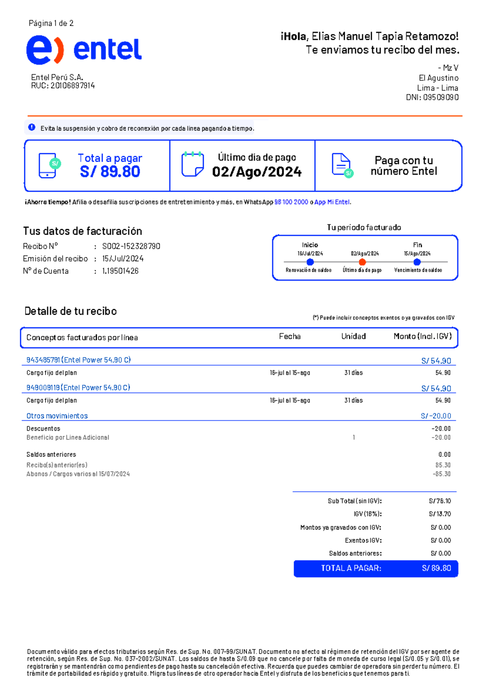Click the 02/Ago/2024 due date

(257, 172)
